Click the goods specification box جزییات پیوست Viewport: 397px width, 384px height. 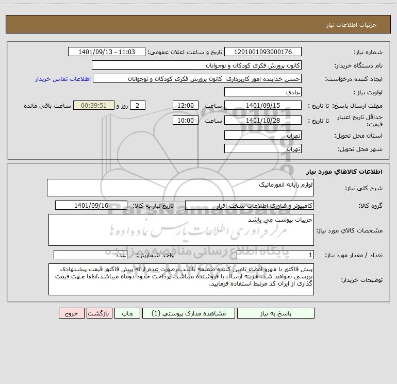click(x=181, y=230)
